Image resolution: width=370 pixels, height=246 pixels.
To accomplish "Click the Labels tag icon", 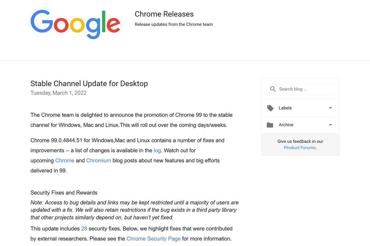I will [x=270, y=108].
